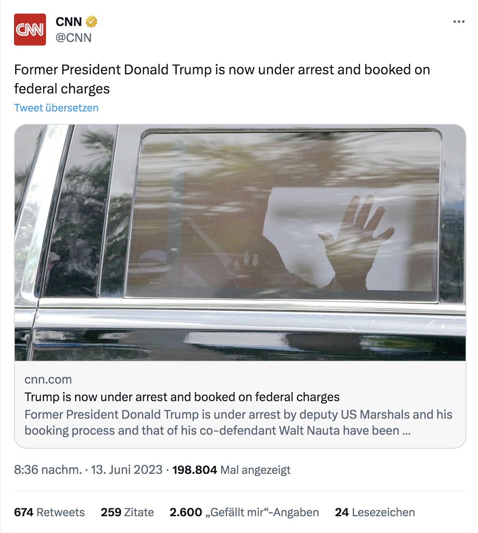This screenshot has width=478, height=533.
Task: Click the CNN display name
Action: click(x=69, y=22)
